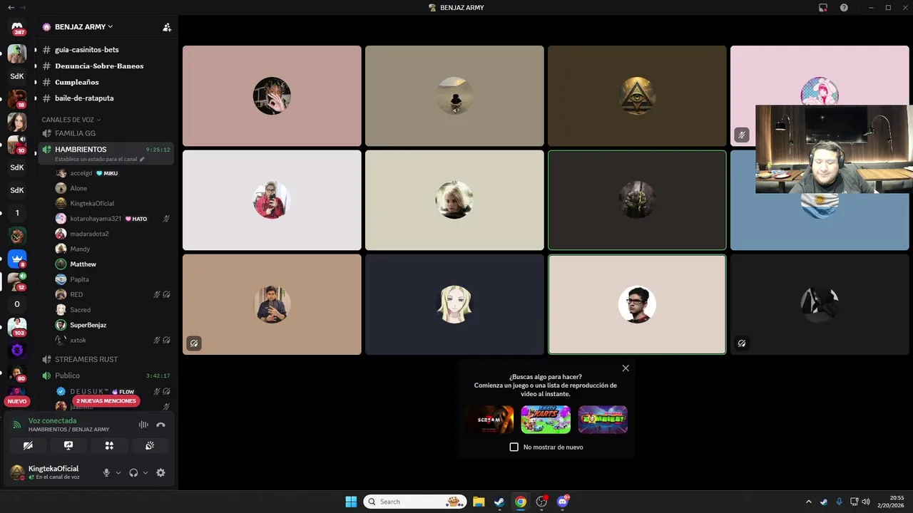Click the Discord icon in the taskbar
The image size is (913, 513).
(x=563, y=502)
